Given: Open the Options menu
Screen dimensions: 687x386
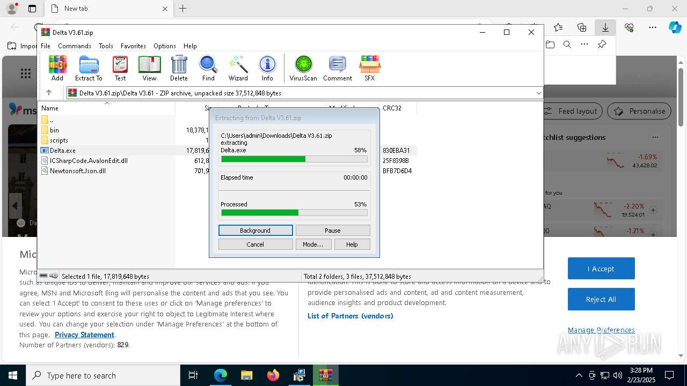Looking at the screenshot, I should pyautogui.click(x=165, y=46).
